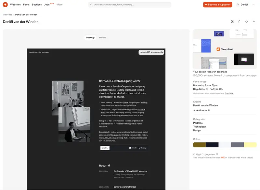The image size is (260, 190).
Task: Go to the Fonts section in the navbar
Action: 26,4
